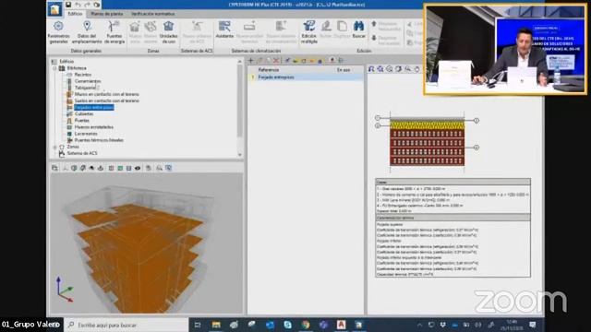Click the last highlighted icon of 3D toolbar
The image size is (591, 332).
168,168
